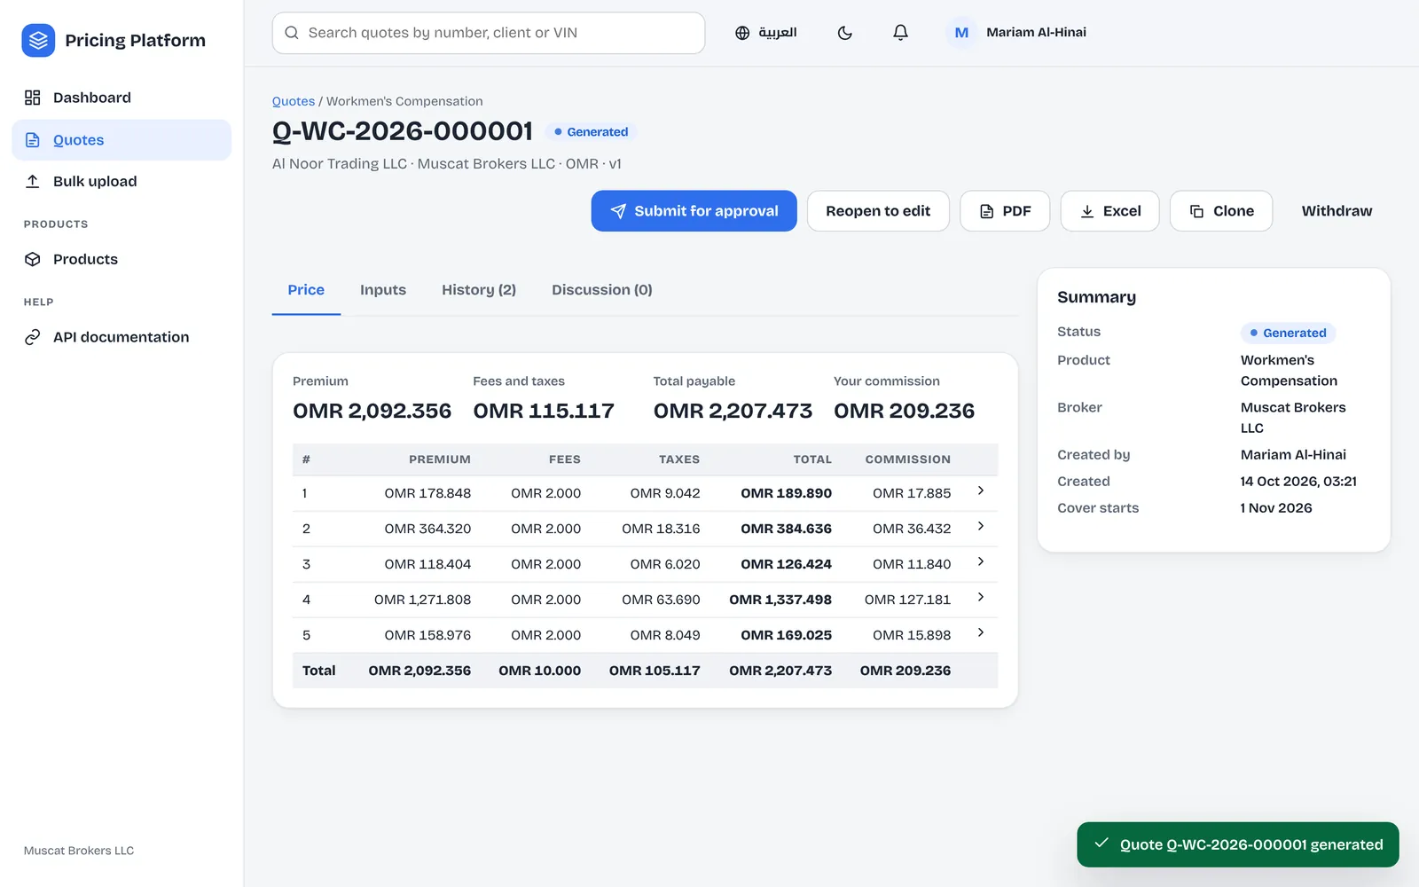
Task: Download quote as PDF
Action: click(1005, 211)
